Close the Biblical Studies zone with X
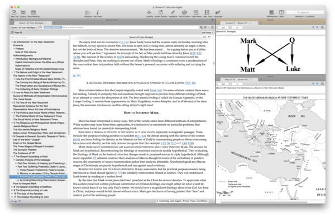 click(213, 20)
